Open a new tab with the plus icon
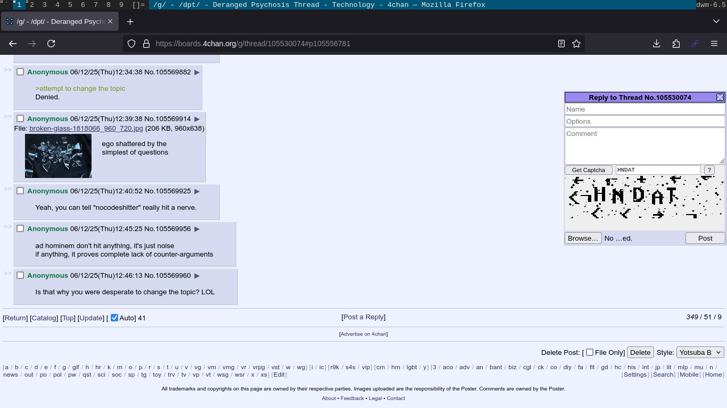Screen dimensions: 727x408 (130, 21)
